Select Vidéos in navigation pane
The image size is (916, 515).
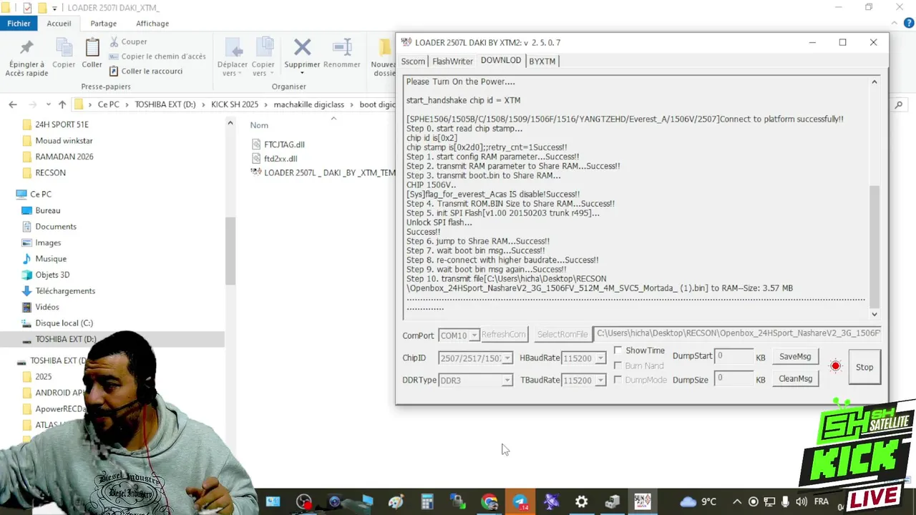point(47,307)
